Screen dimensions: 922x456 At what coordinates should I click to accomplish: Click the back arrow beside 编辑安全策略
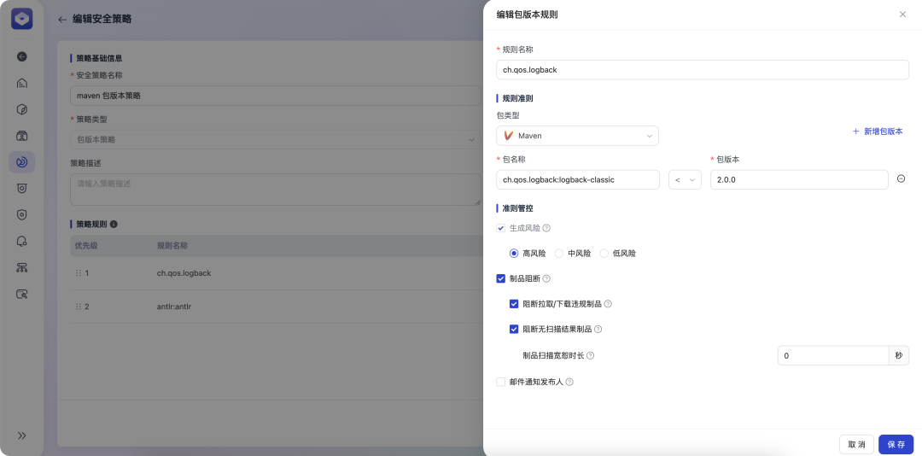click(x=62, y=19)
